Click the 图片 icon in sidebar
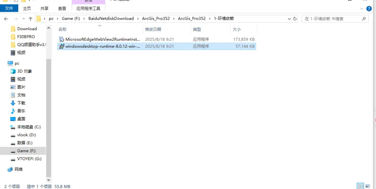 point(13,87)
